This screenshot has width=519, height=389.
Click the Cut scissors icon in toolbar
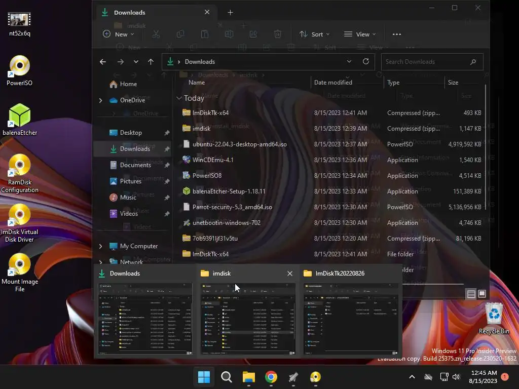tap(156, 34)
